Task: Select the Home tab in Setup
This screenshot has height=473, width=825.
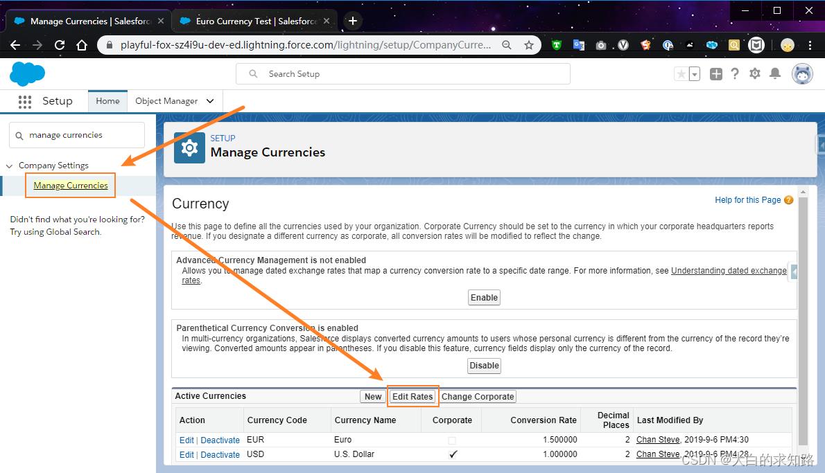Action: [x=107, y=101]
